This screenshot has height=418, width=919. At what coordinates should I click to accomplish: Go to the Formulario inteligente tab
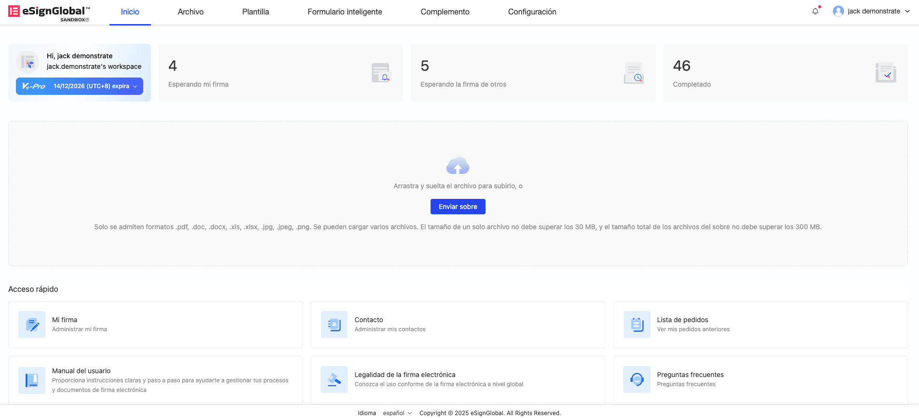point(345,12)
